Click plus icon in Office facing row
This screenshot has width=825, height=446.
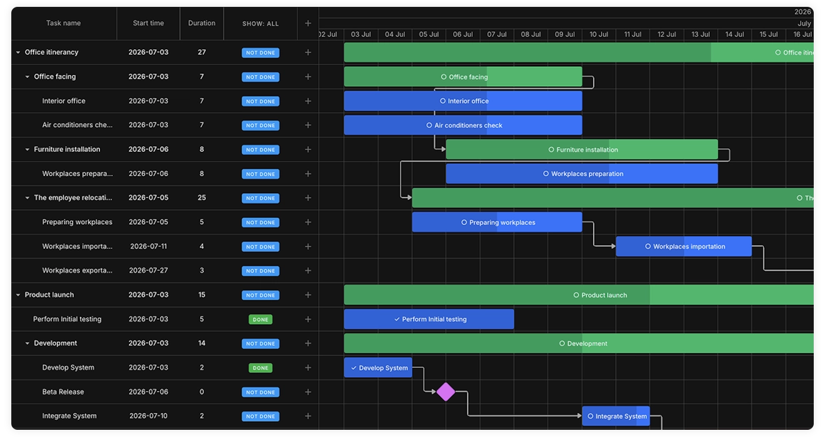pos(307,77)
